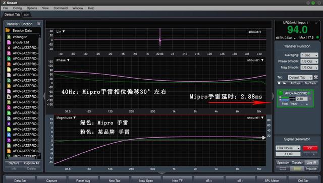Open the Averaging dropdown set to 1 Sec
The image size is (323, 183).
click(309, 55)
